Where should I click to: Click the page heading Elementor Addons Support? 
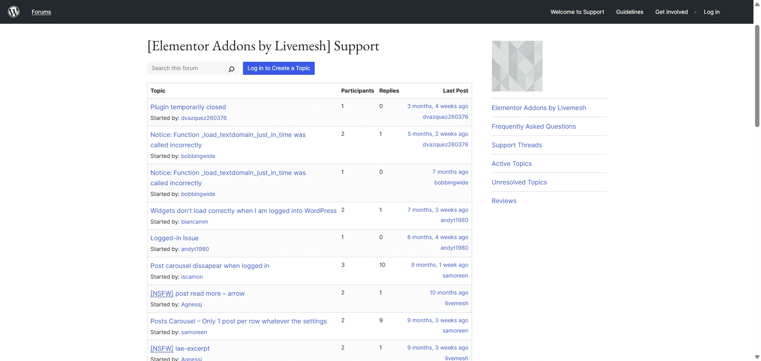(x=263, y=46)
